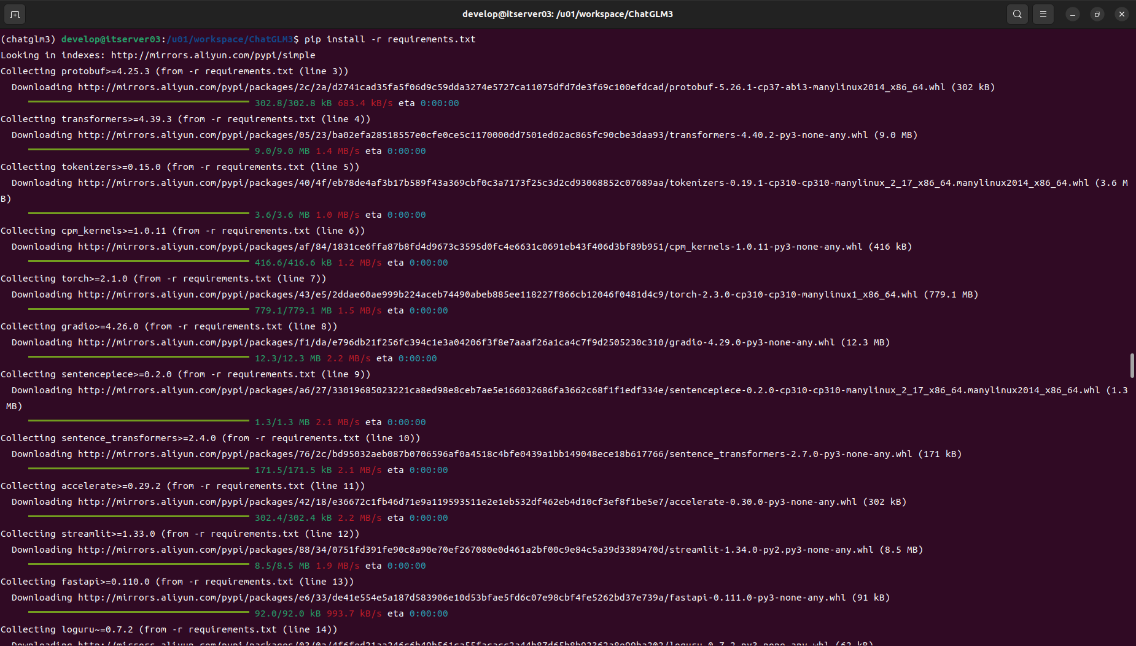This screenshot has width=1136, height=646.
Task: Open the gradio-4.29.0 wheel download URL
Action: [x=456, y=342]
